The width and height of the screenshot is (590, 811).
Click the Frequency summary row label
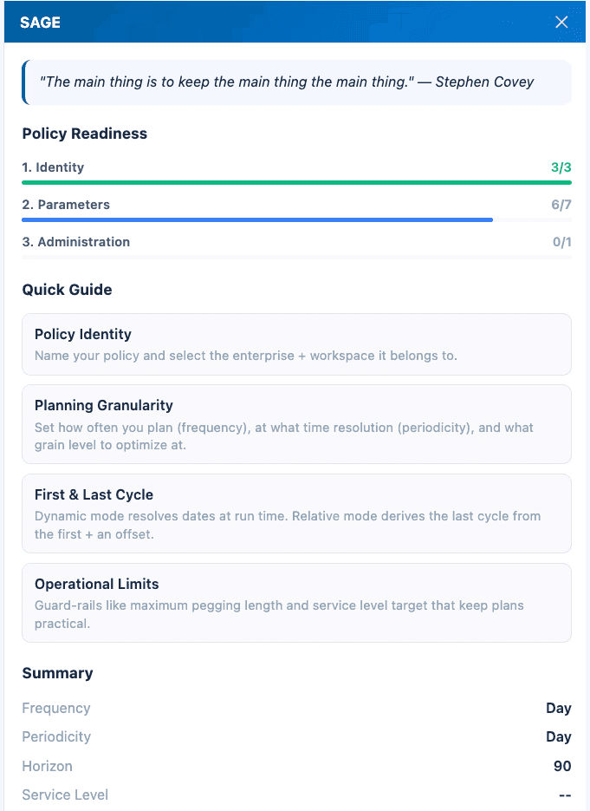56,708
